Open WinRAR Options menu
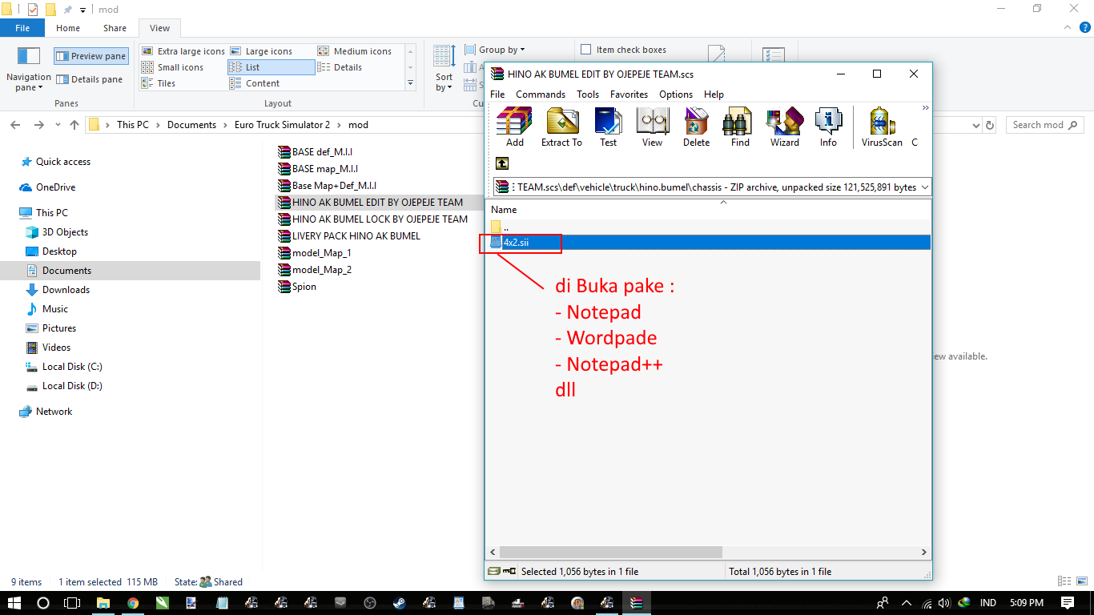 pyautogui.click(x=676, y=94)
